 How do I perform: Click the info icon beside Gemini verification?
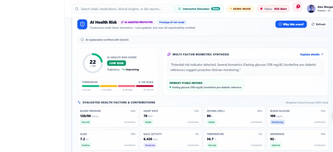pyautogui.click(x=82, y=40)
